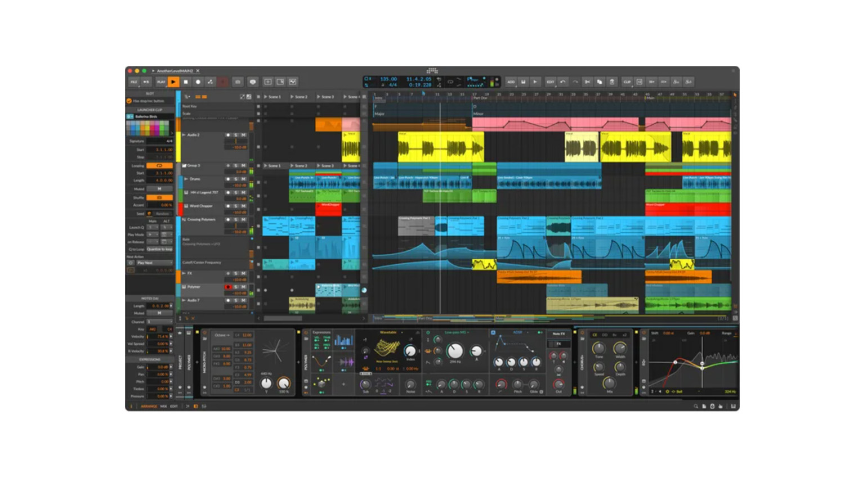
Task: Solo the Drums track
Action: (x=236, y=179)
